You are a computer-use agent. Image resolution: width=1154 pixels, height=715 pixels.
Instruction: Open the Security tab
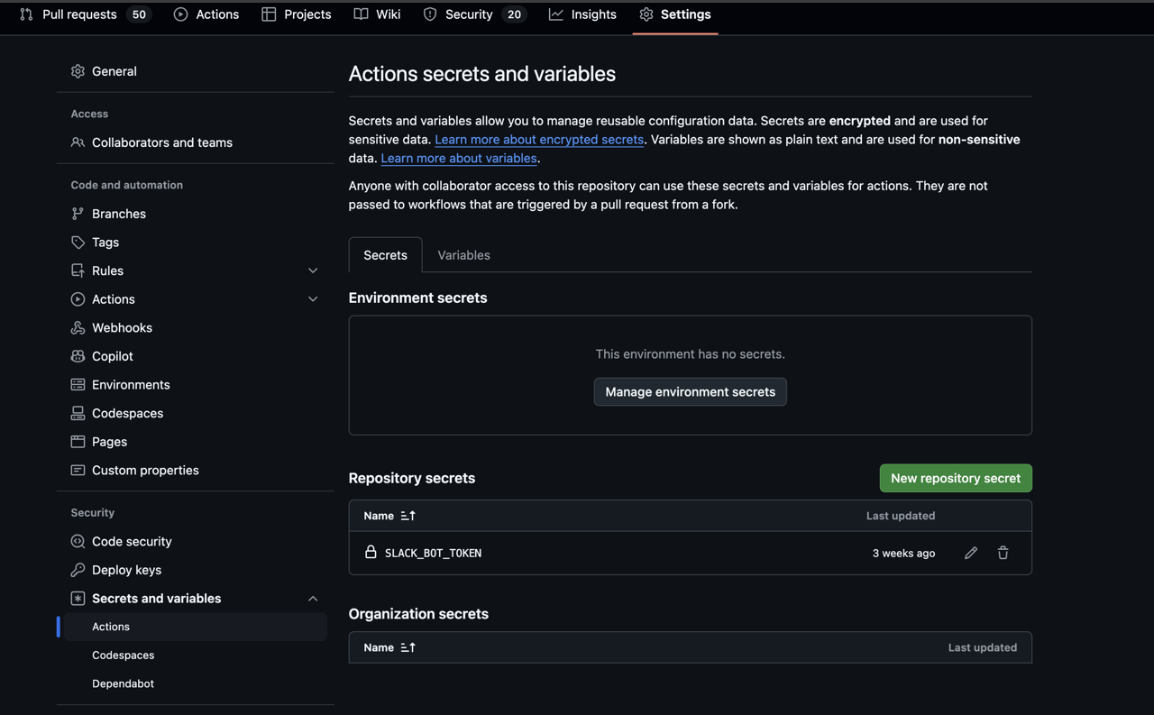(x=474, y=14)
